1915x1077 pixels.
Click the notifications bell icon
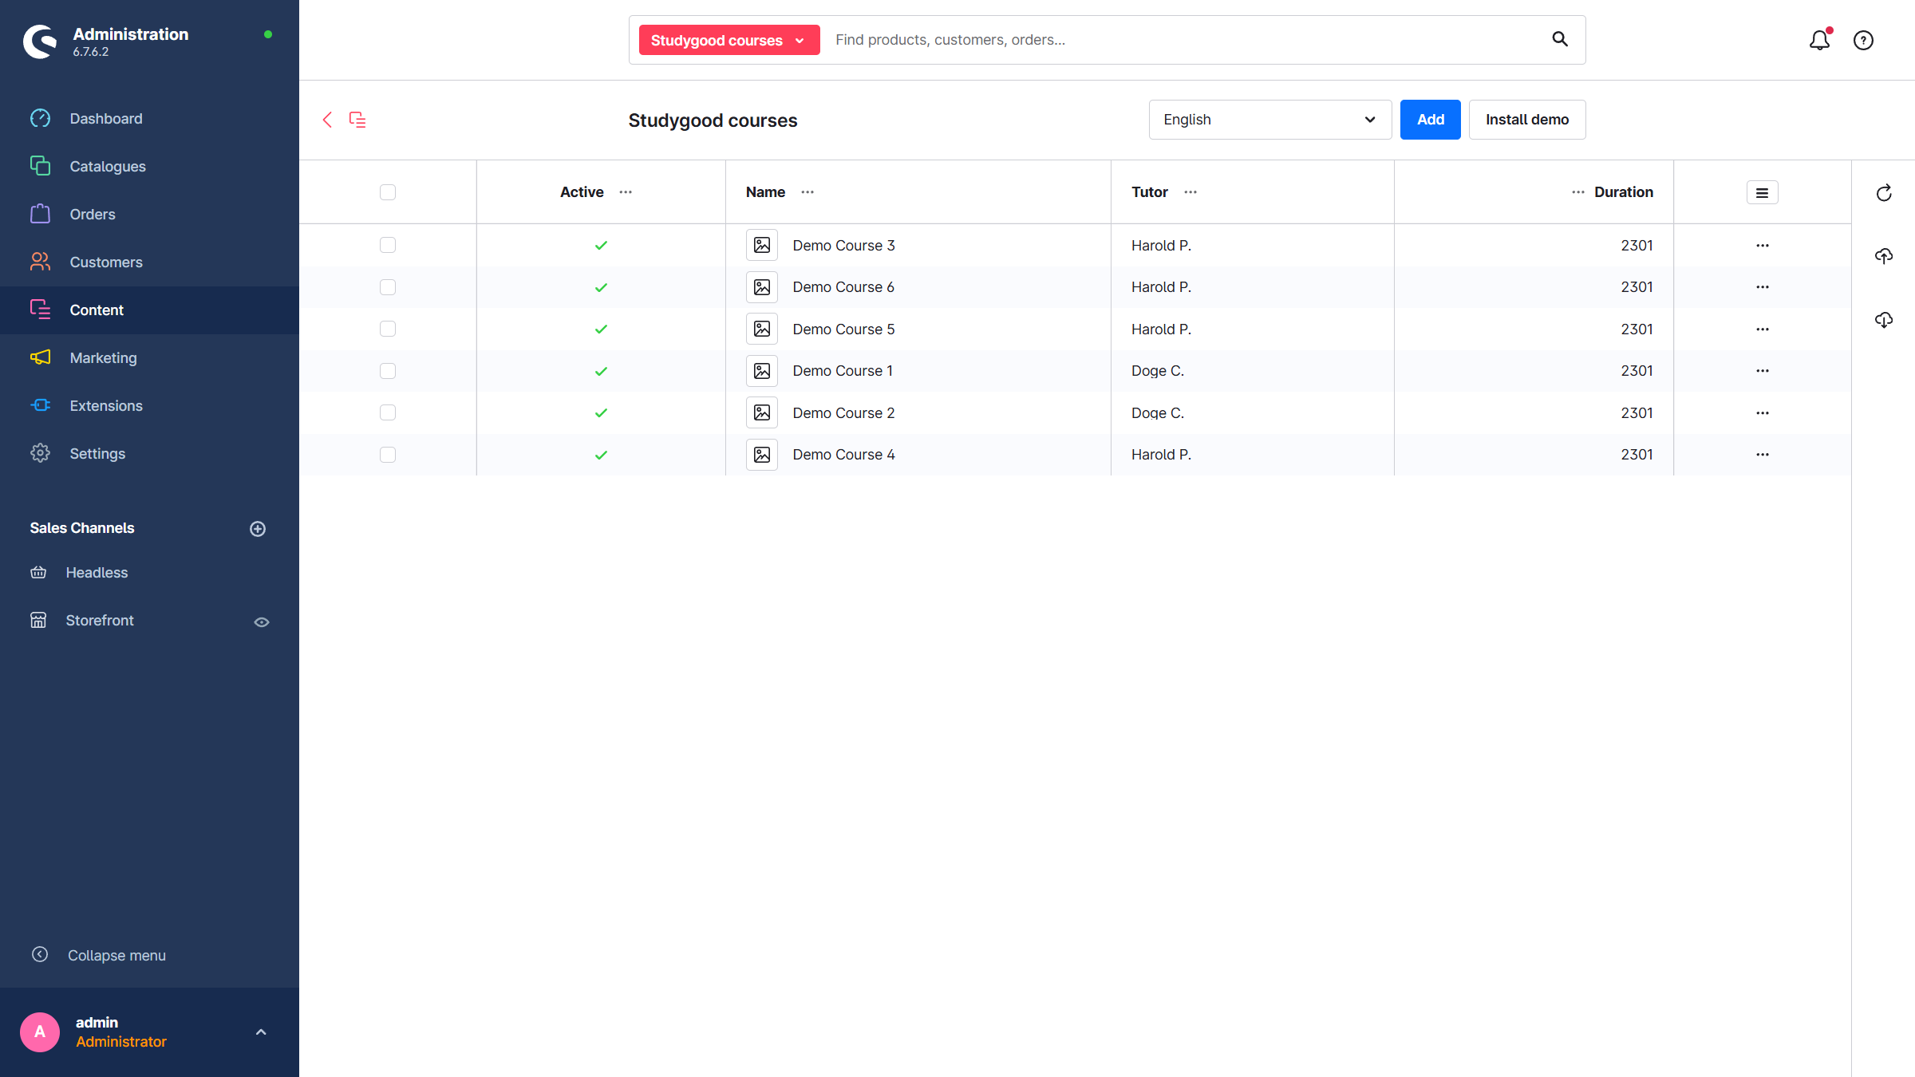(x=1819, y=40)
